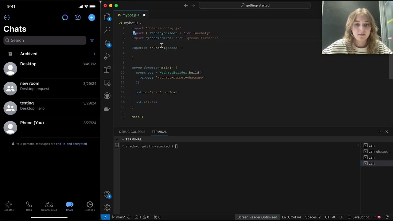Select the highlighted last zsh terminal
This screenshot has width=393, height=221.
[x=377, y=164]
